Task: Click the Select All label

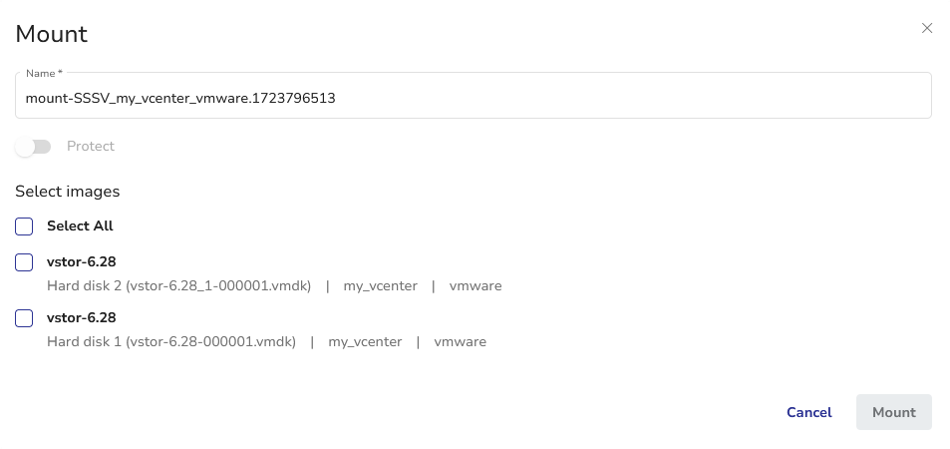Action: click(80, 226)
